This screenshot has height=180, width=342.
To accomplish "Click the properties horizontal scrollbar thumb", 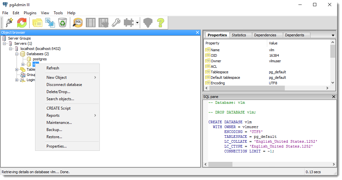I will click(x=247, y=88).
